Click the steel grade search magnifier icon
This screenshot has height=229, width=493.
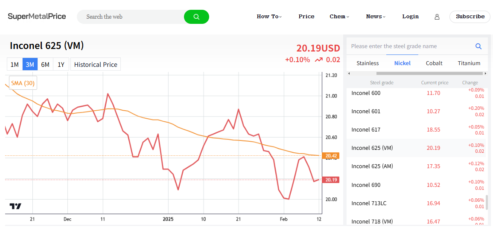click(x=478, y=46)
